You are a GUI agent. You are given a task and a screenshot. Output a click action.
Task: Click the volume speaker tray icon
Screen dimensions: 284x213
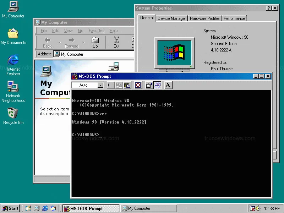tap(258, 208)
